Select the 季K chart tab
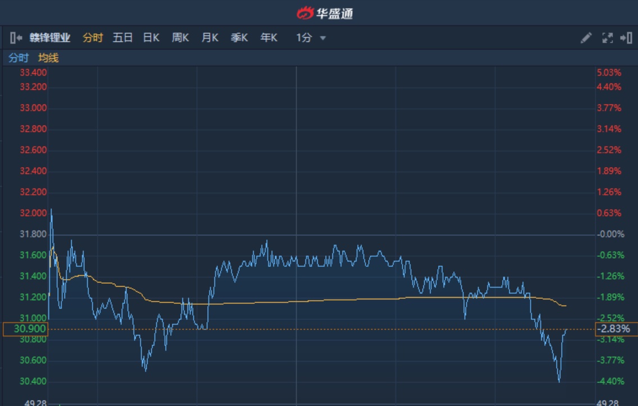This screenshot has width=638, height=406. click(x=239, y=38)
